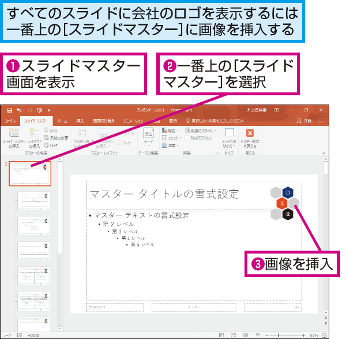The height and width of the screenshot is (339, 346).
Task: Select the top slide master thumbnail
Action: (x=30, y=173)
